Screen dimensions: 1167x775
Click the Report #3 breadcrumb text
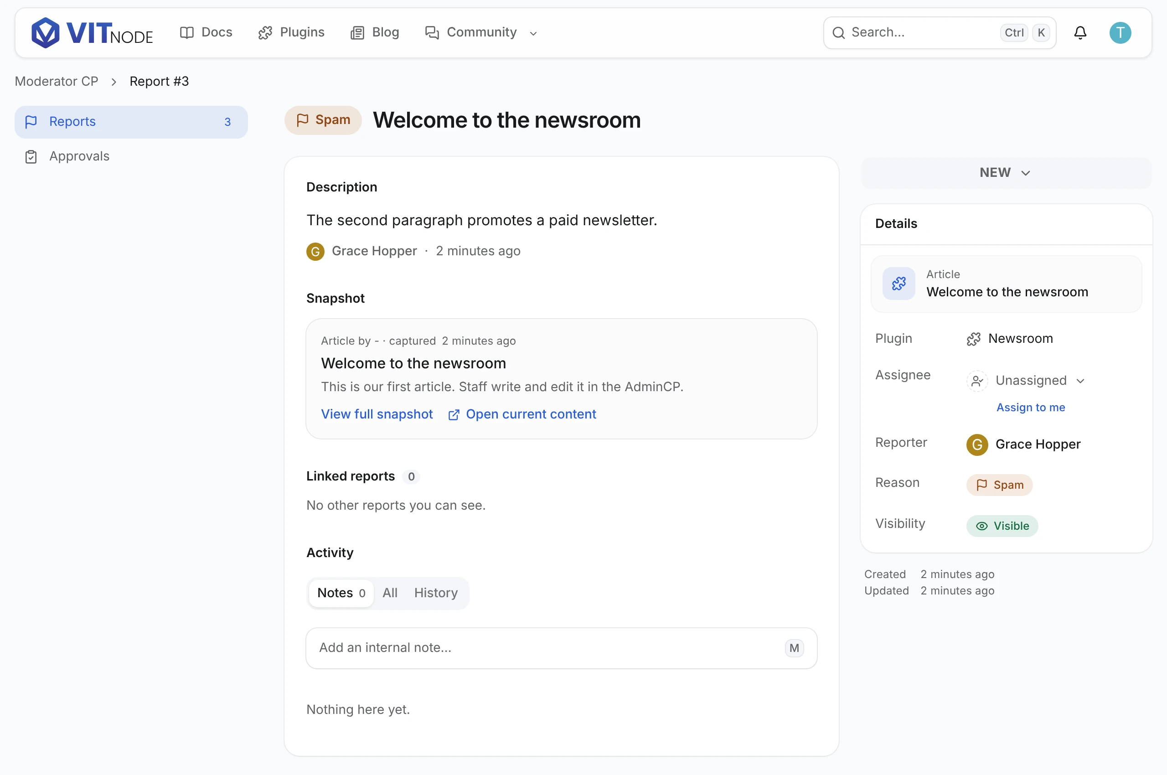click(159, 82)
